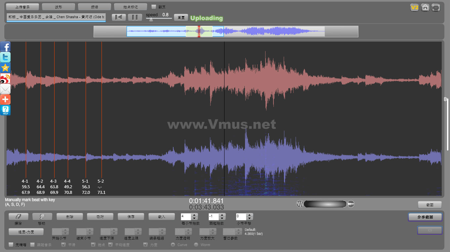The height and width of the screenshot is (252, 450).
Task: Click the V2 version icon
Action: tap(414, 7)
